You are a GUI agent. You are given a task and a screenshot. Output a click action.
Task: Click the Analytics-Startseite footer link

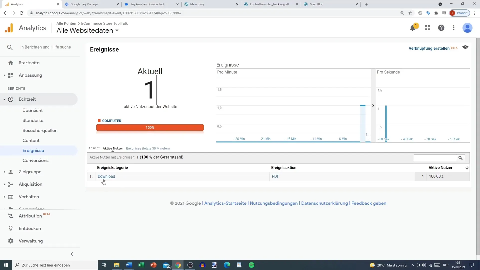pyautogui.click(x=225, y=203)
